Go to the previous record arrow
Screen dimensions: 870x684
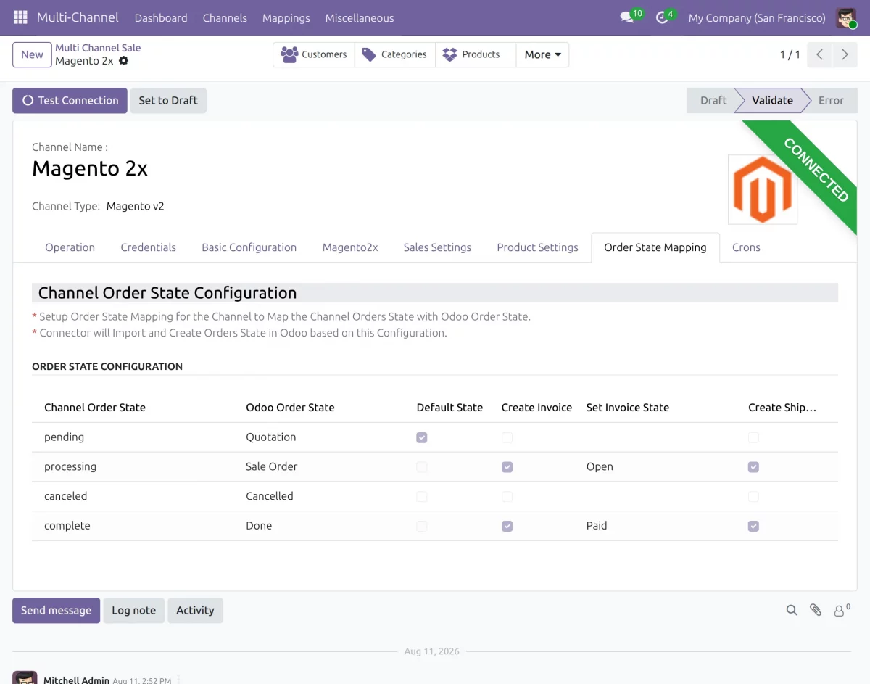click(819, 54)
